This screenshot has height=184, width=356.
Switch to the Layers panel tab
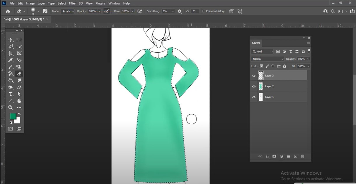[256, 43]
